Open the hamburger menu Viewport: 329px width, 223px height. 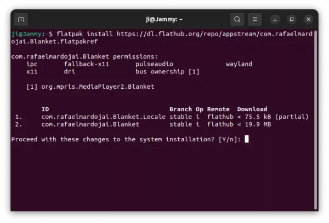[x=255, y=19]
